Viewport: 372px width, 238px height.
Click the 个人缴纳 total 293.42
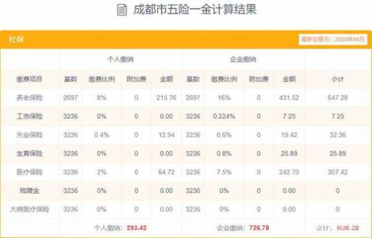click(x=136, y=228)
